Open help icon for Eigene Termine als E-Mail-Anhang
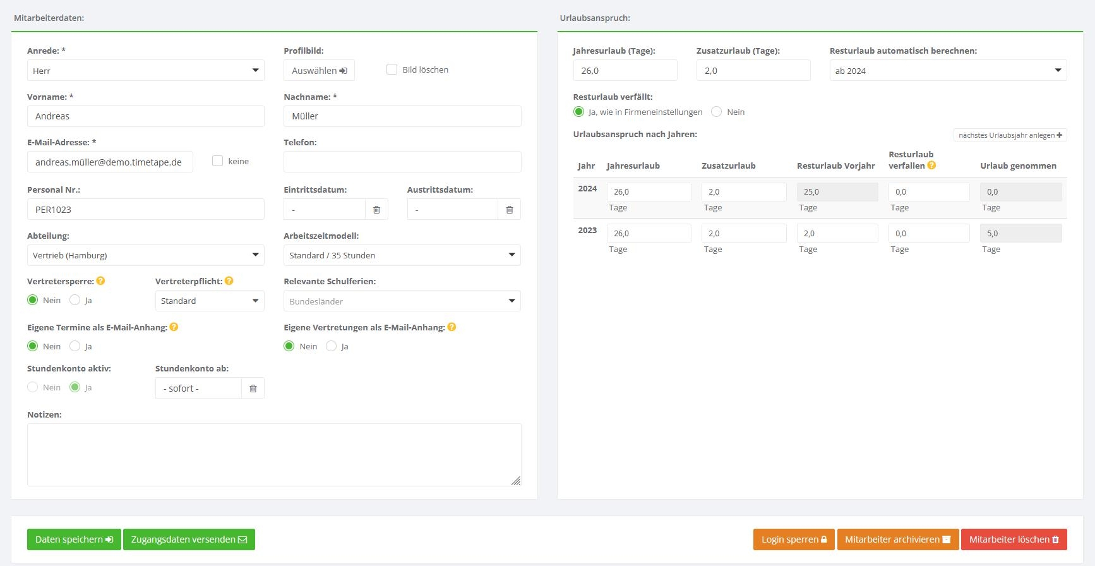The image size is (1095, 566). point(174,327)
